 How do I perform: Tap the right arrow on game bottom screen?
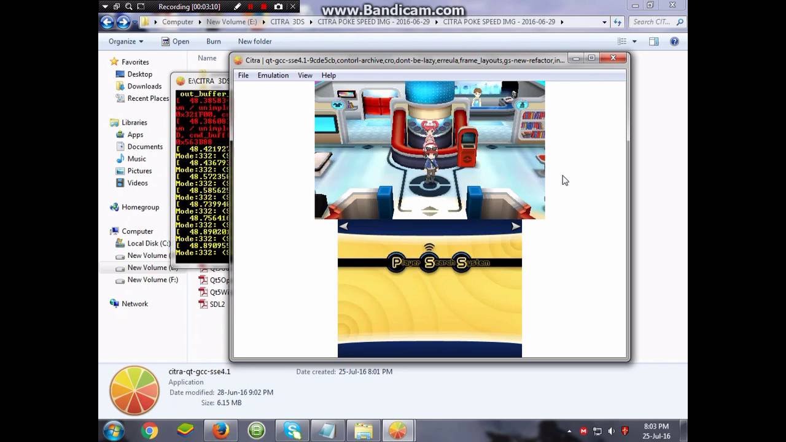pyautogui.click(x=516, y=226)
